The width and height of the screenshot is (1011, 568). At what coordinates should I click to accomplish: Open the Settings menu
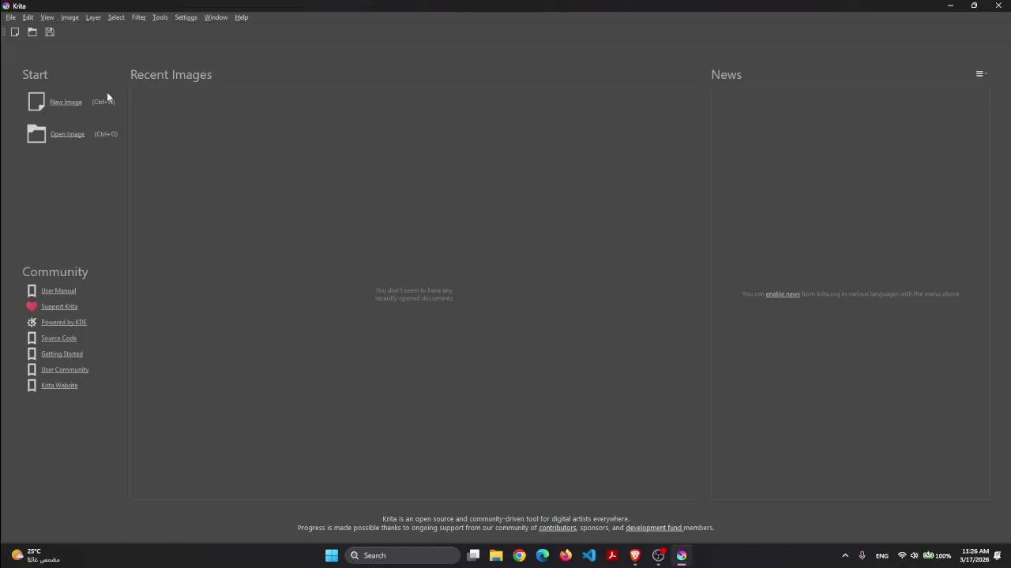coord(186,17)
